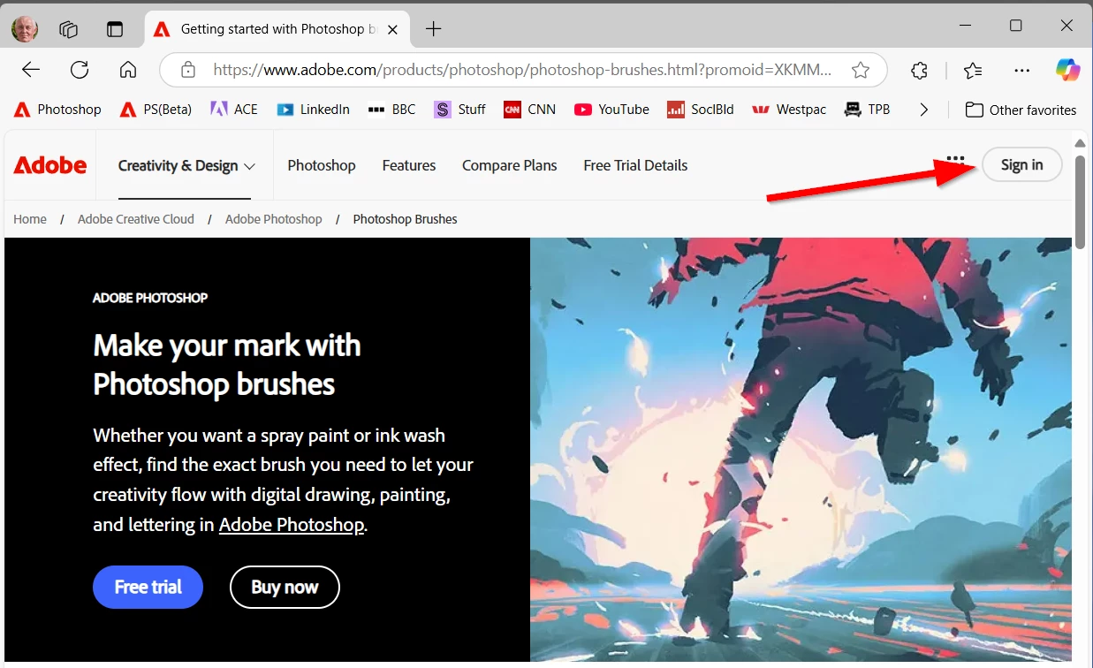Refresh the current page
1093x668 pixels.
(80, 70)
